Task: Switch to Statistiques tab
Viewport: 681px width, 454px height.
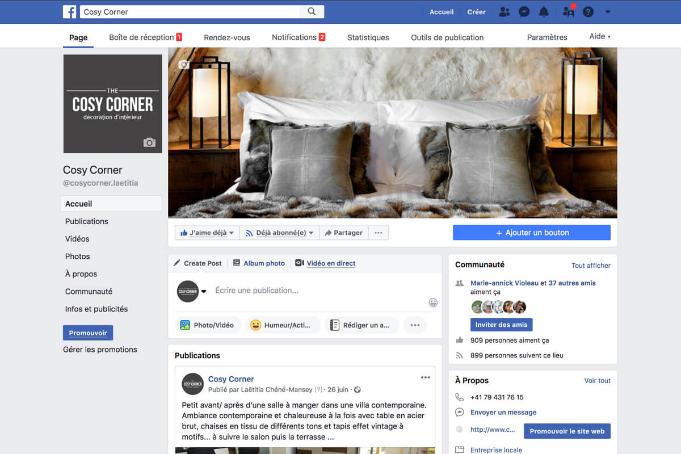Action: (x=368, y=37)
